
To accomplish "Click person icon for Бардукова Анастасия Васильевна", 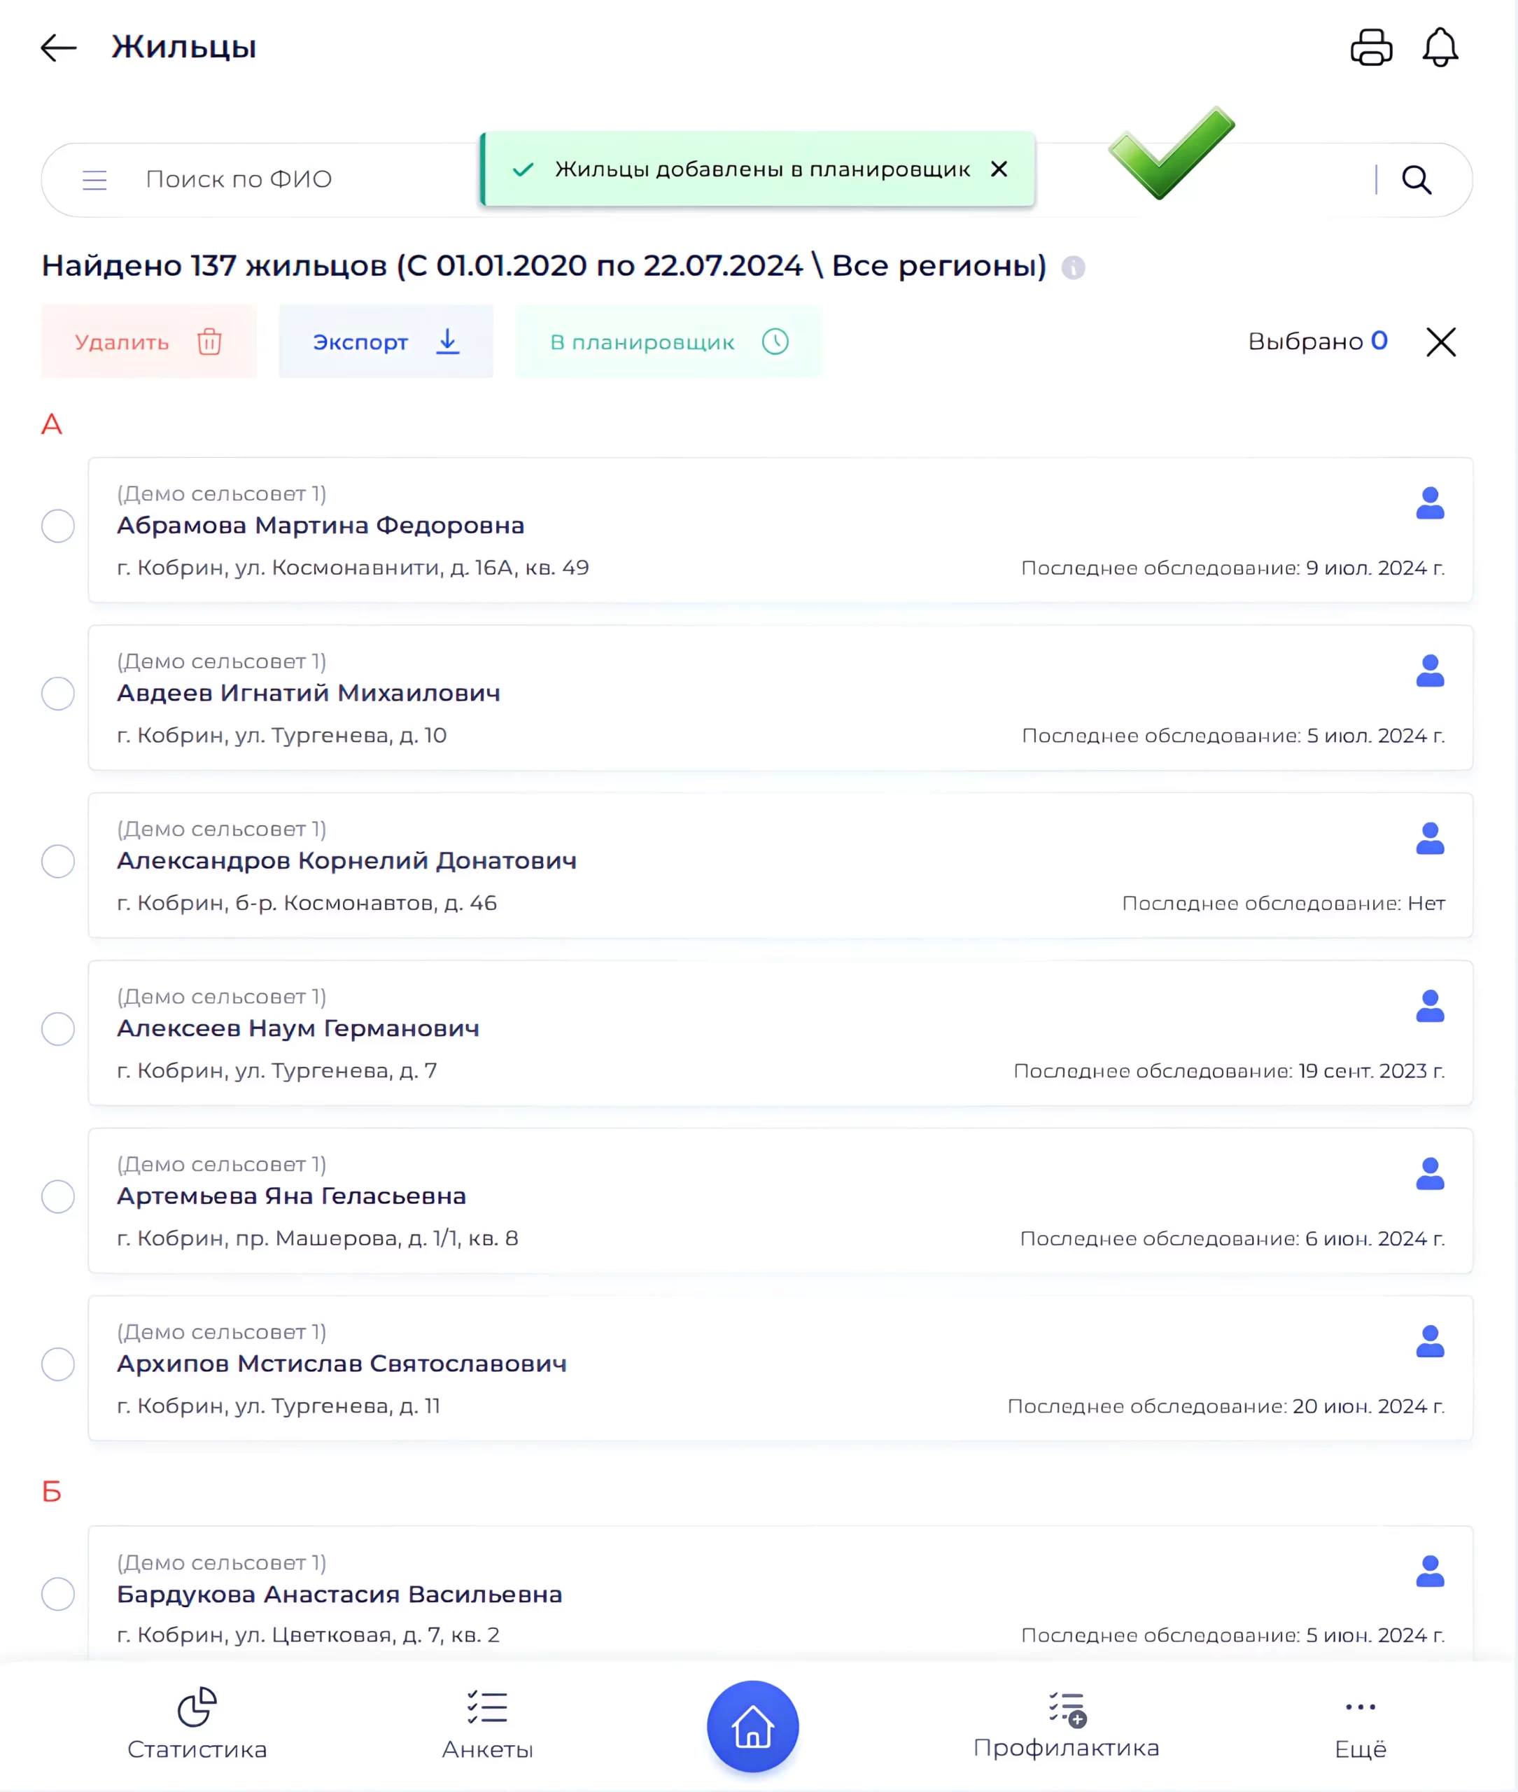I will point(1429,1571).
